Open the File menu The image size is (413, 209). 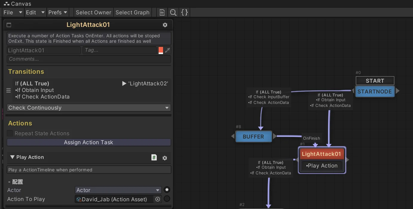pos(13,13)
